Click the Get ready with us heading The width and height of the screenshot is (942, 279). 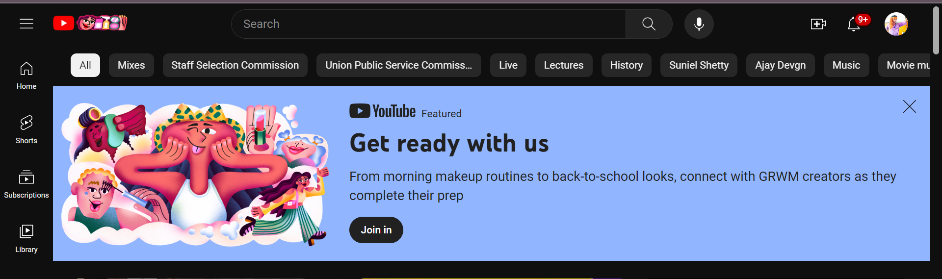(x=449, y=144)
